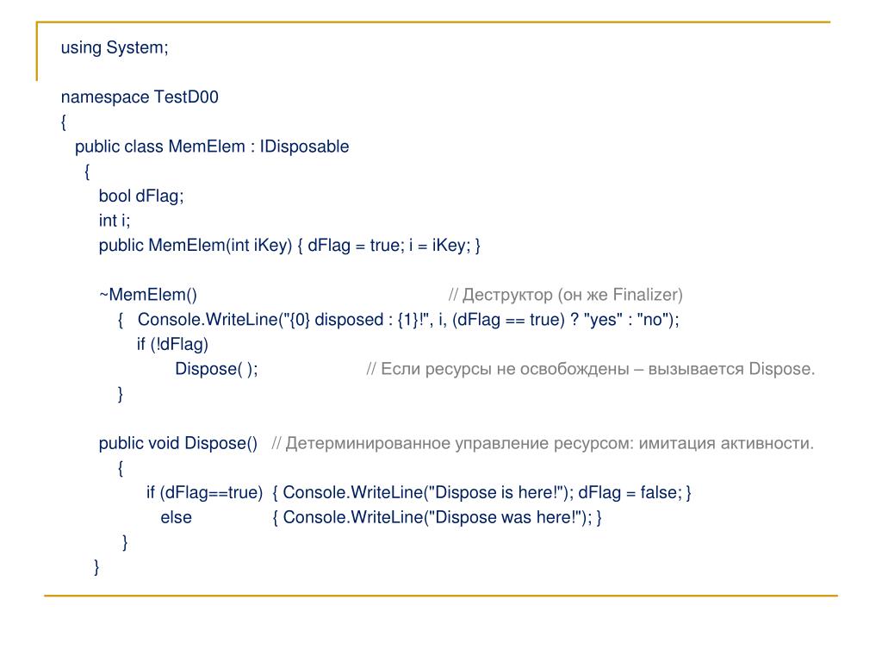Select the 'namespace TestD00' text
882x662 pixels.
[140, 97]
